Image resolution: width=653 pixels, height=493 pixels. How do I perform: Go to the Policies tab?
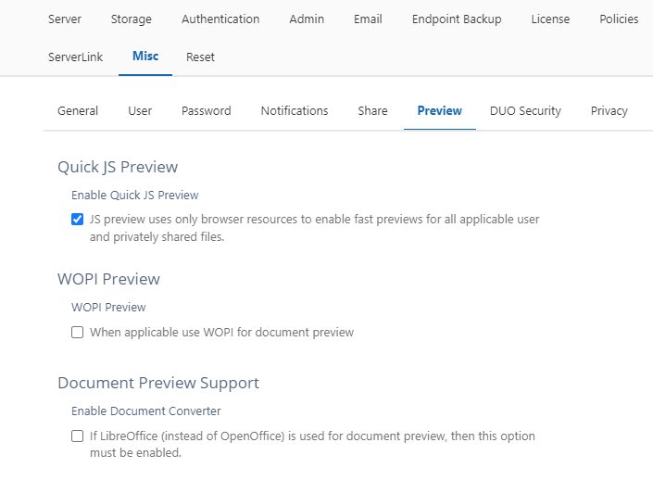[619, 19]
